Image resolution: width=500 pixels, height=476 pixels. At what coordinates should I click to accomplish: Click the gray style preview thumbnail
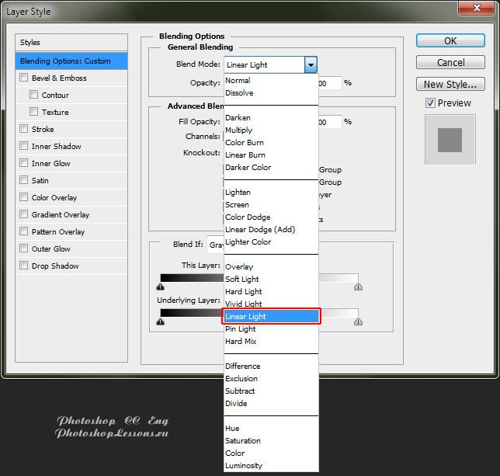click(x=450, y=141)
